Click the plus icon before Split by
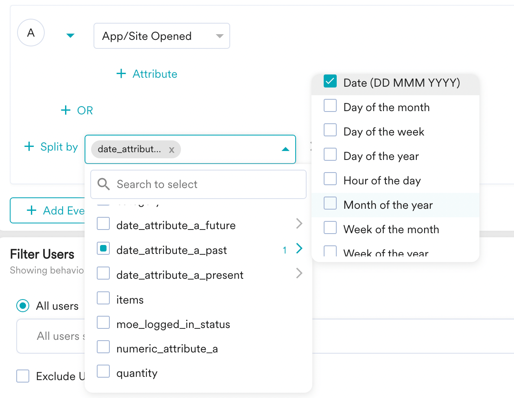Viewport: 514px width, 398px height. tap(29, 147)
